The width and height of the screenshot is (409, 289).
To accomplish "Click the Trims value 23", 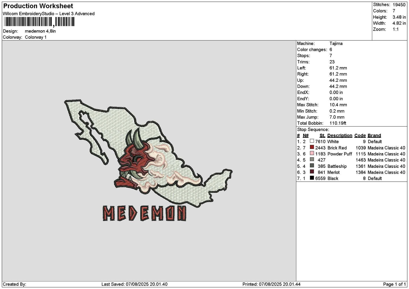I will [x=332, y=62].
